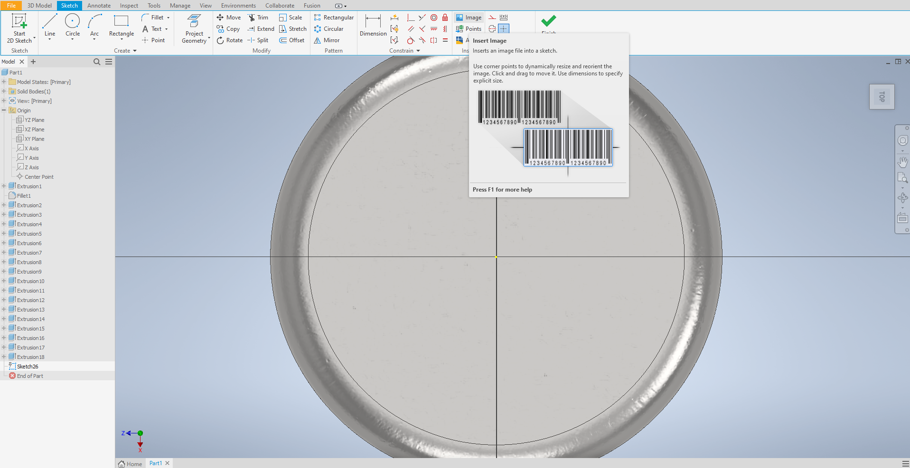Activate the Trim tool
Image resolution: width=910 pixels, height=468 pixels.
258,18
